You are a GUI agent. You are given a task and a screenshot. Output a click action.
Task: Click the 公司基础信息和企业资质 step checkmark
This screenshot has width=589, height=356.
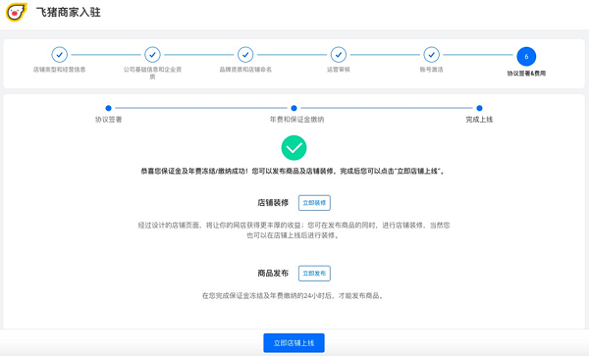(152, 54)
